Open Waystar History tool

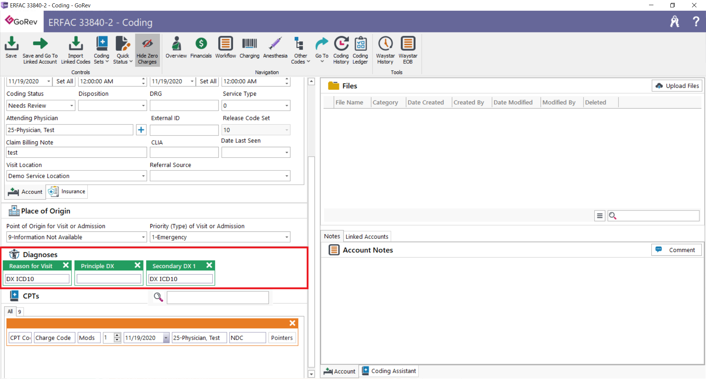pyautogui.click(x=385, y=50)
